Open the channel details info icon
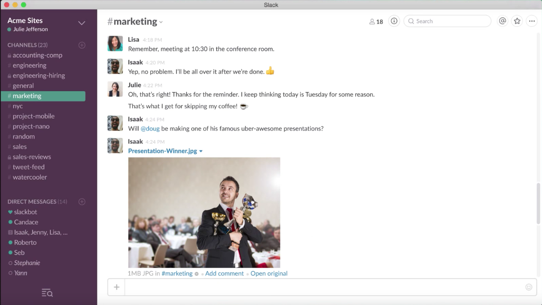 [394, 21]
